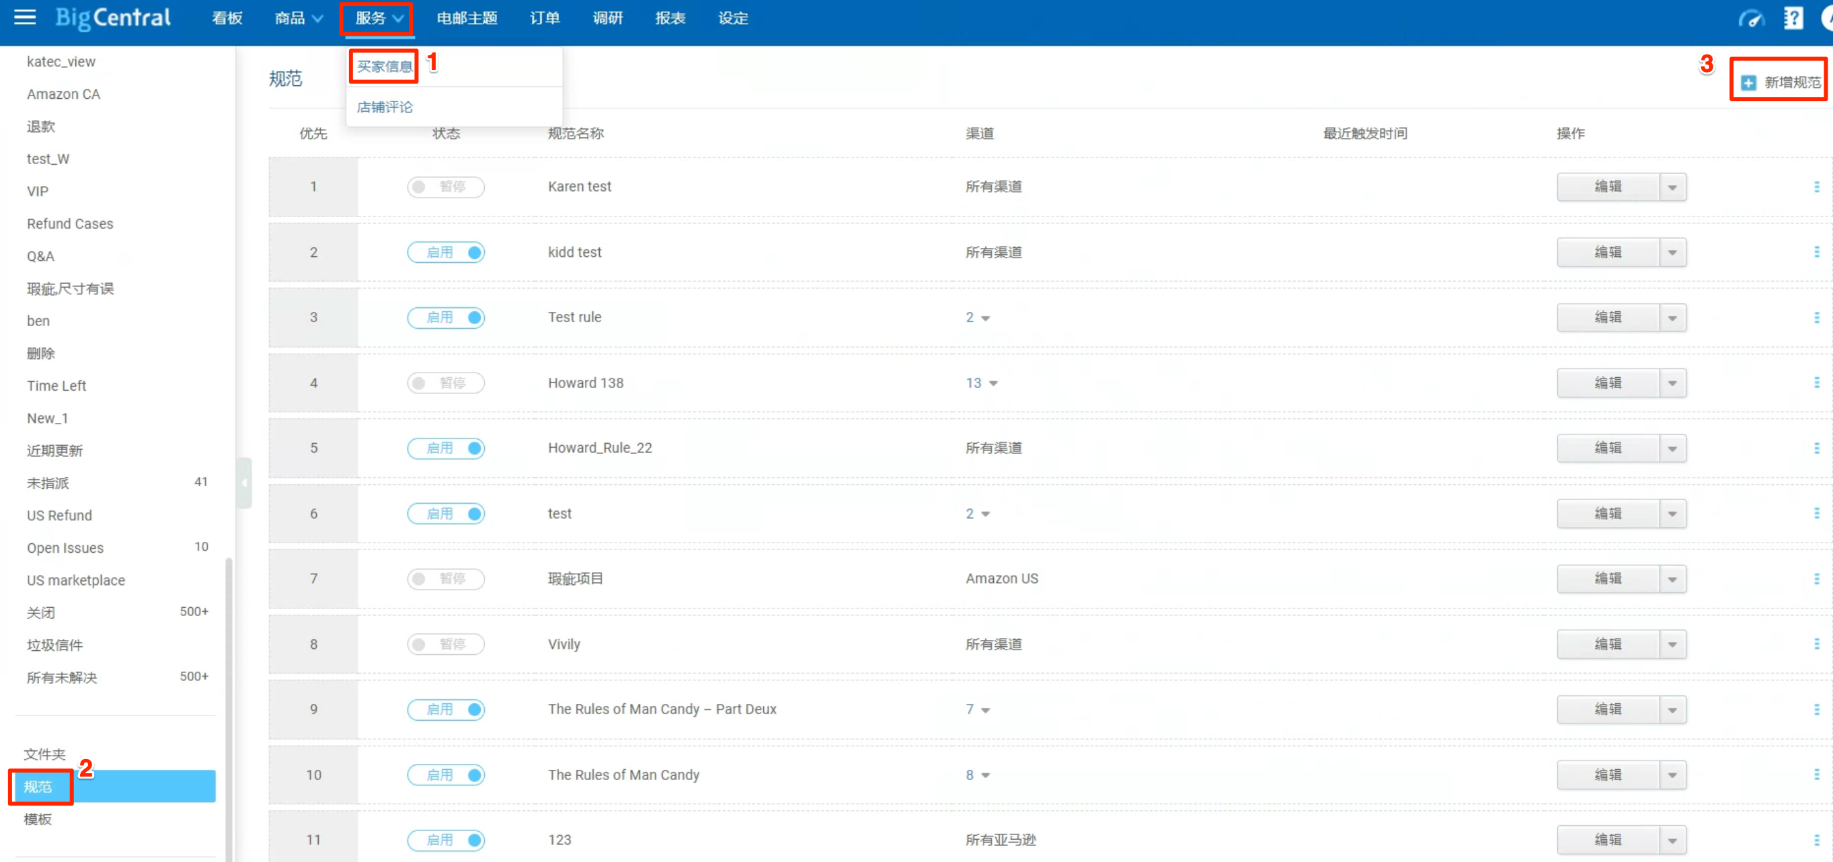Open the 看板 menu
The image size is (1833, 862).
pos(227,19)
